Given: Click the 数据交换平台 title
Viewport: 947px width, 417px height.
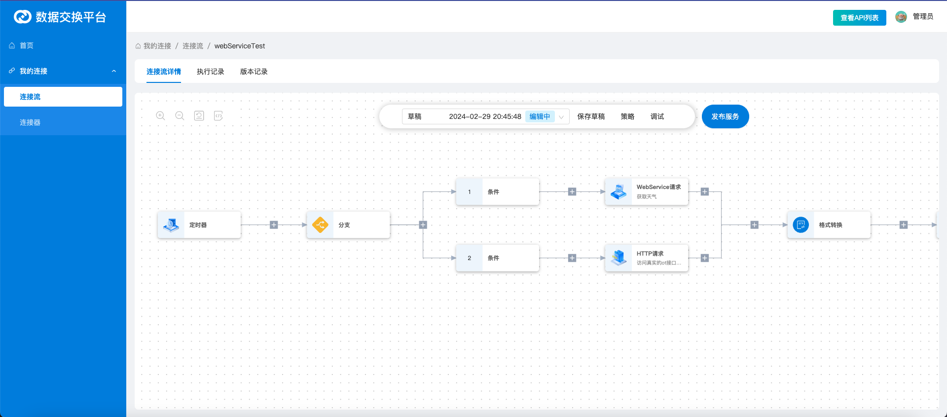Looking at the screenshot, I should tap(71, 17).
